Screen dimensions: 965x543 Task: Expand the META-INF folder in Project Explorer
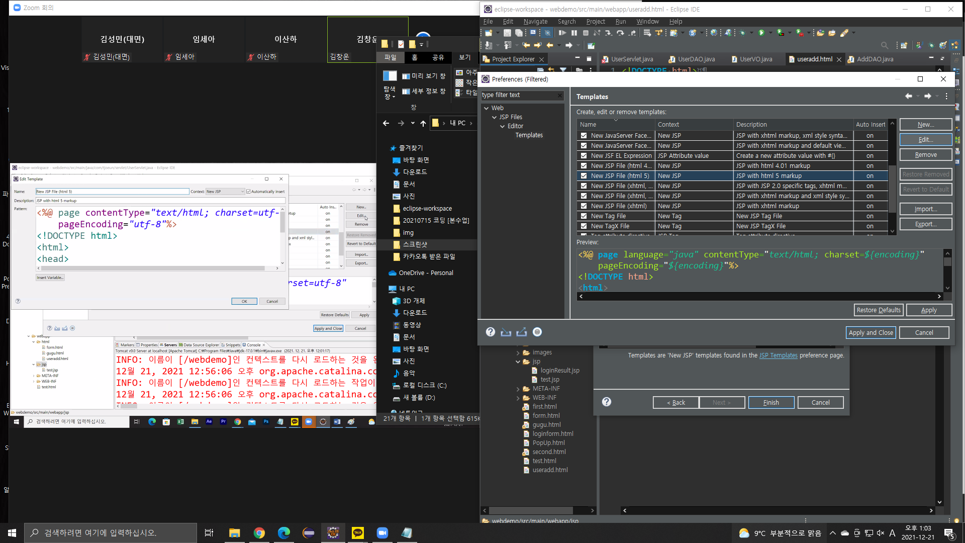[518, 389]
